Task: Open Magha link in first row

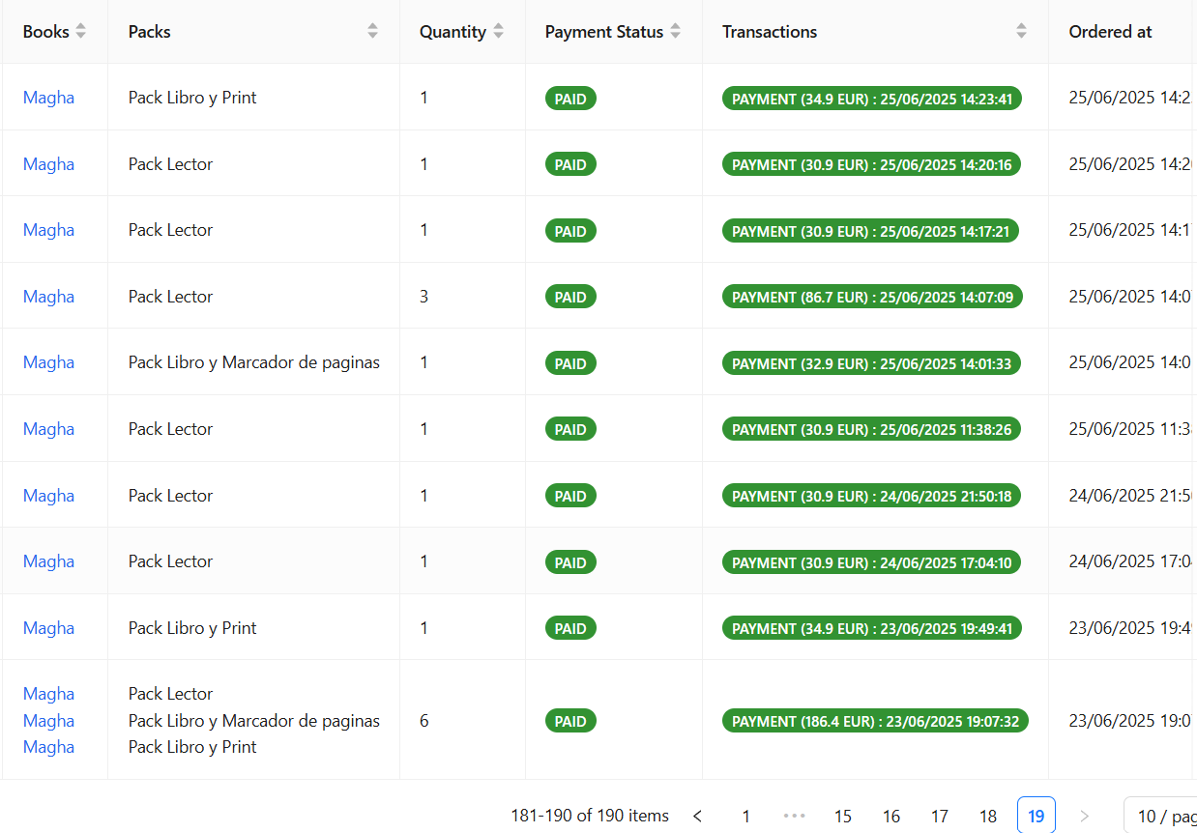Action: click(x=48, y=98)
